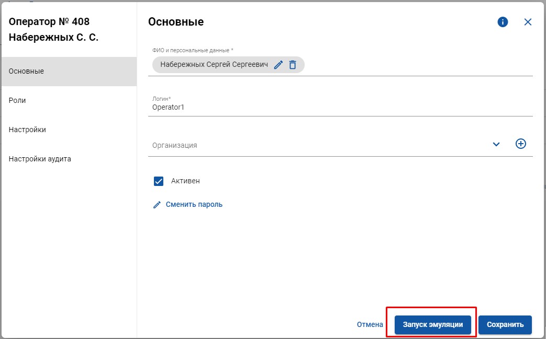Viewport: 546px width, 339px height.
Task: Click the info icon beside Основные header
Action: [503, 22]
